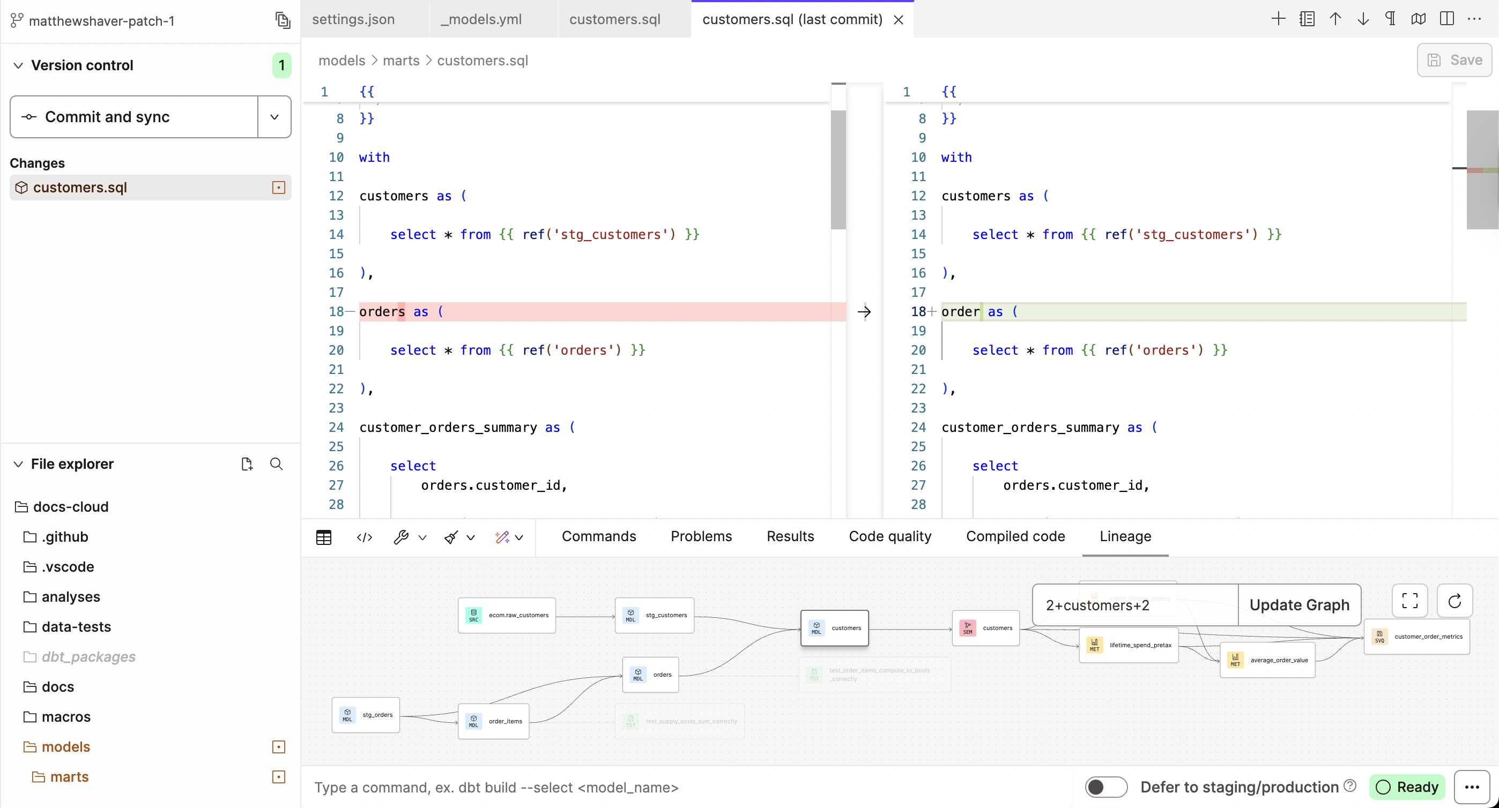Viewport: 1499px width, 808px height.
Task: Open the Commit and sync dropdown
Action: pos(273,117)
